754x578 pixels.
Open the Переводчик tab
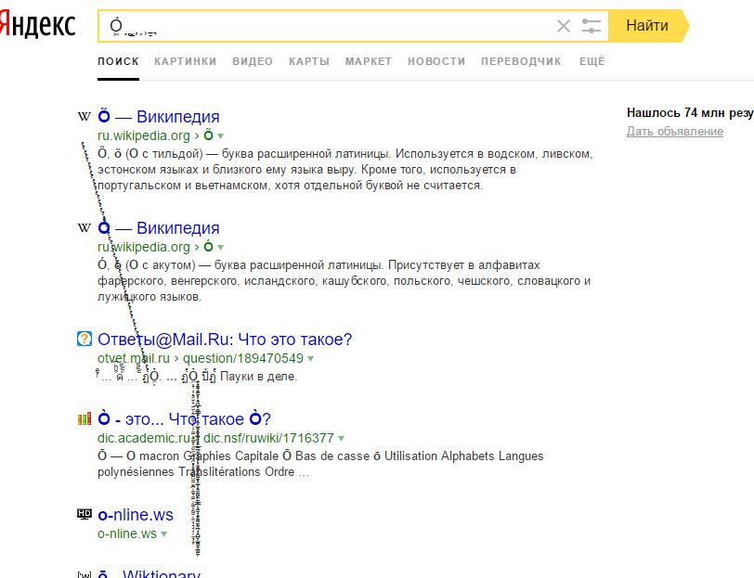tap(521, 61)
